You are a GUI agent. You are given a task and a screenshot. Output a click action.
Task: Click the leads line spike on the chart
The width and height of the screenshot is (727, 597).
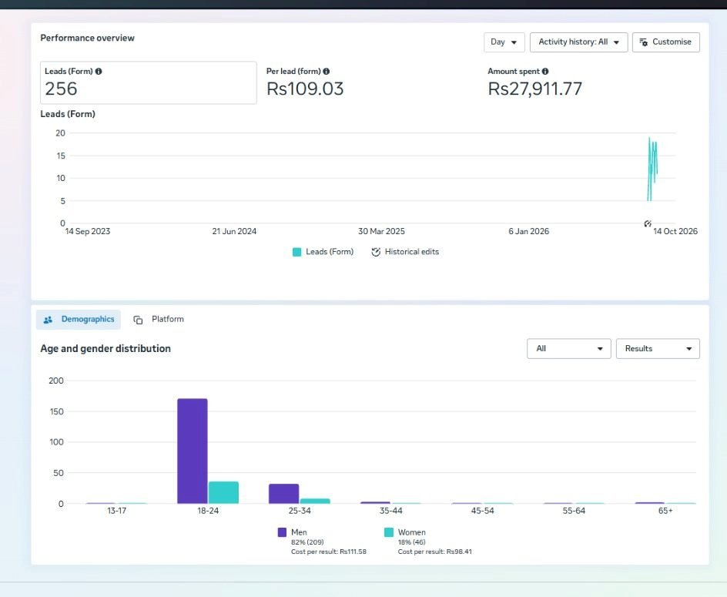tap(652, 169)
